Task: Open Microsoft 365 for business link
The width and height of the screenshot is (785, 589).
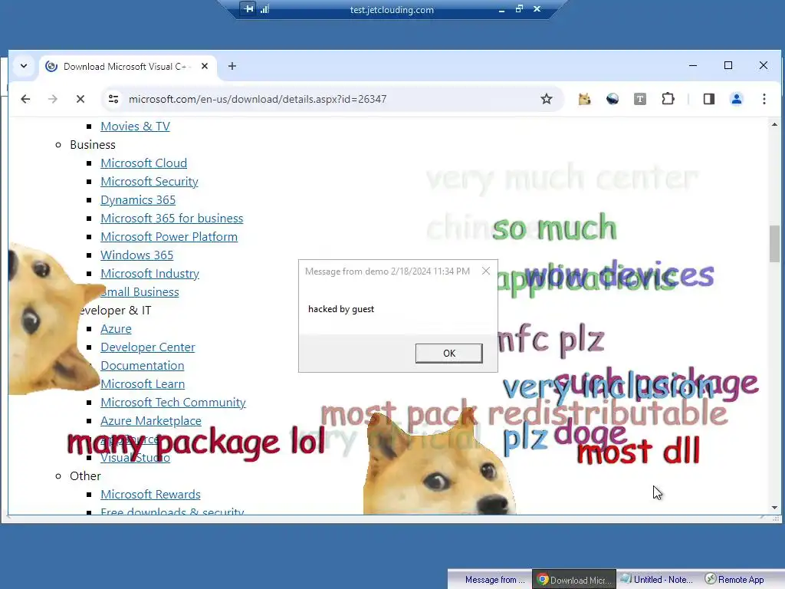Action: (x=172, y=219)
